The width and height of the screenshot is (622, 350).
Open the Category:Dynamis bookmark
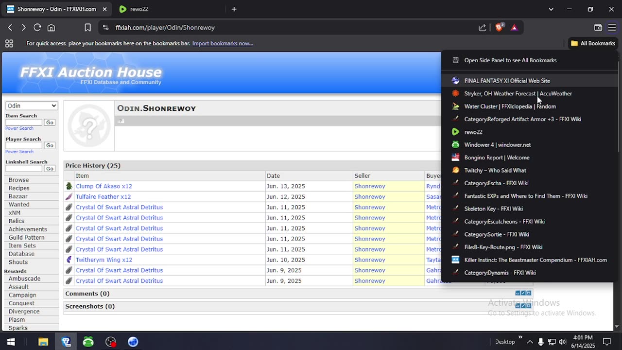[x=530, y=273]
